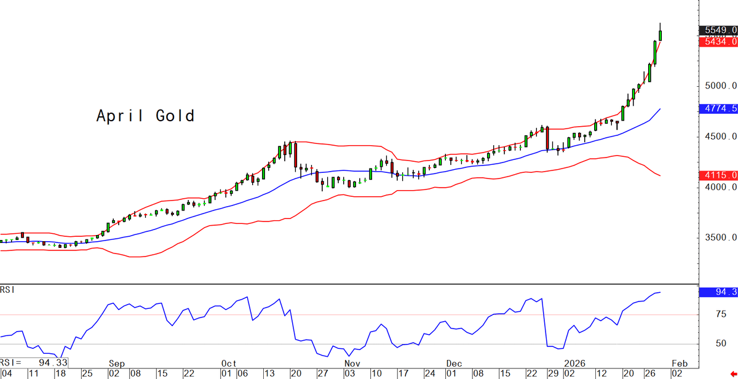Click the 25 date axis label
The height and width of the screenshot is (379, 738).
[x=88, y=373]
